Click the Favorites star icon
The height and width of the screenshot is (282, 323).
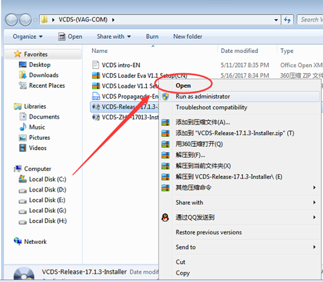click(18, 54)
